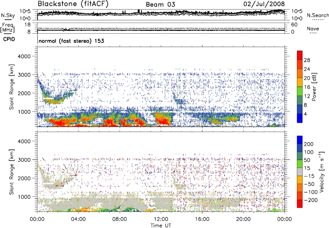Click the bright blue bottom Power colorbar segment

coord(300,118)
